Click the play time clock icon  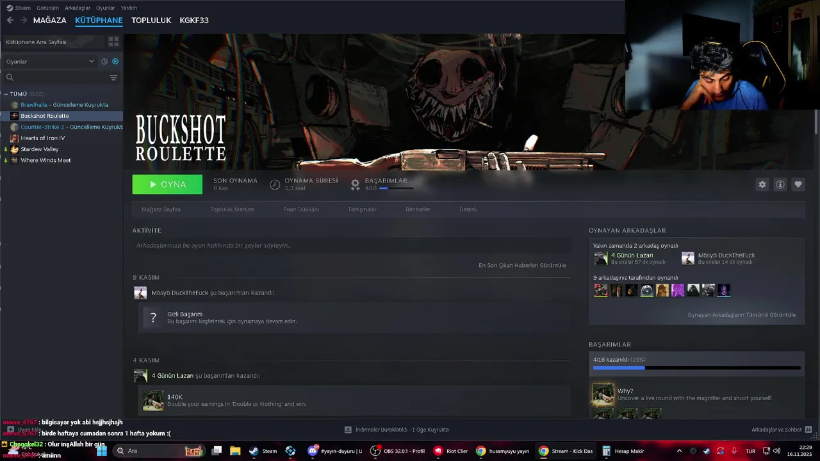[275, 184]
